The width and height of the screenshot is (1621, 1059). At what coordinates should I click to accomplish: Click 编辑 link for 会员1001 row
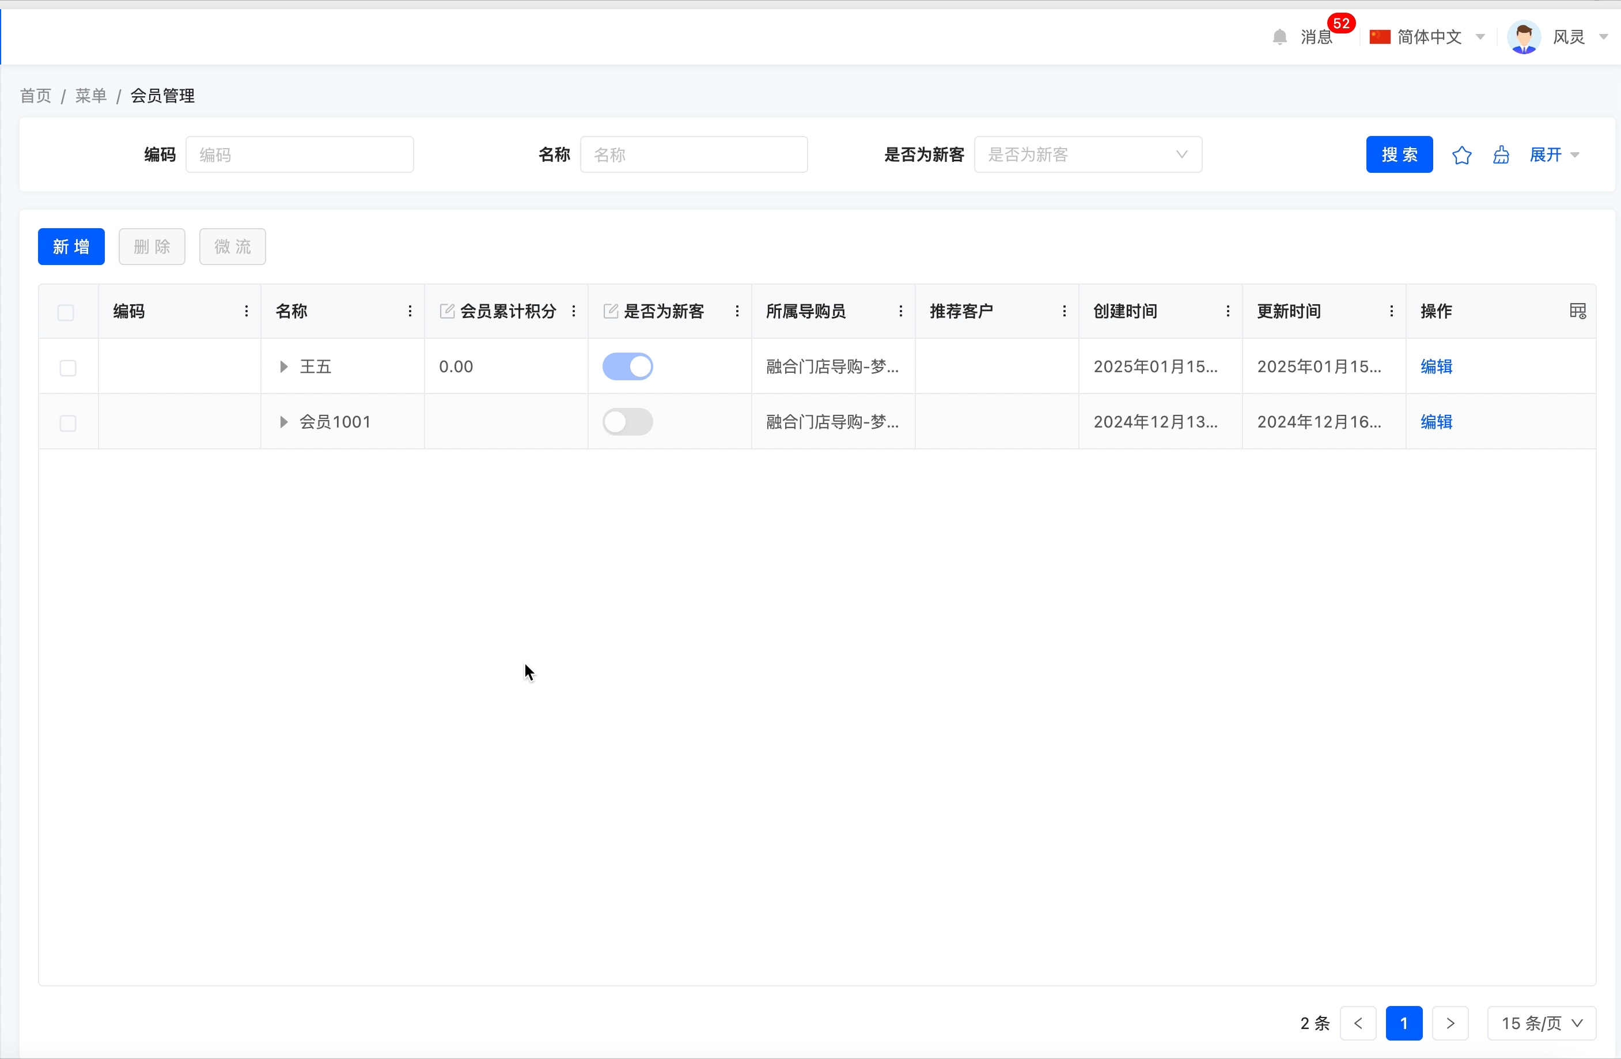pyautogui.click(x=1436, y=422)
